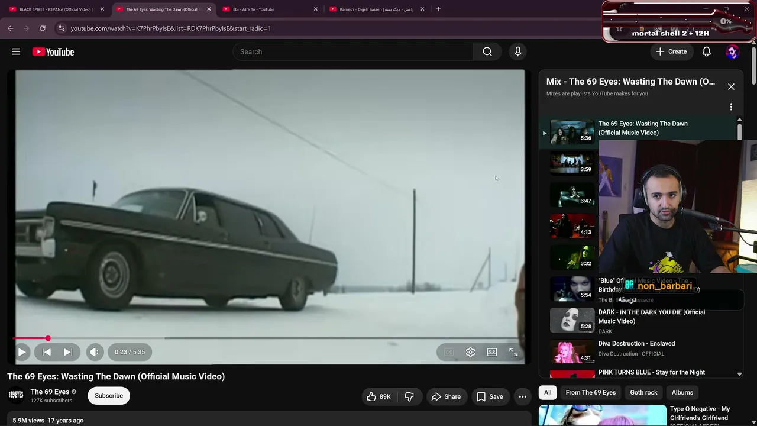Open the YouTube guide hamburger menu
The height and width of the screenshot is (426, 757).
pos(16,51)
